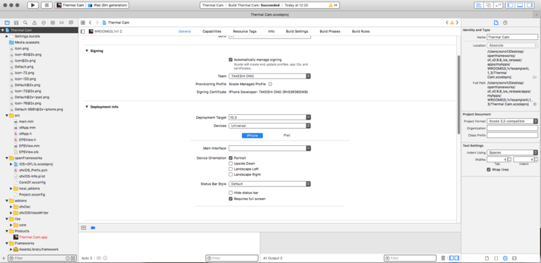Run the Thermal Cam build
Image resolution: width=541 pixels, height=263 pixels.
[32, 5]
